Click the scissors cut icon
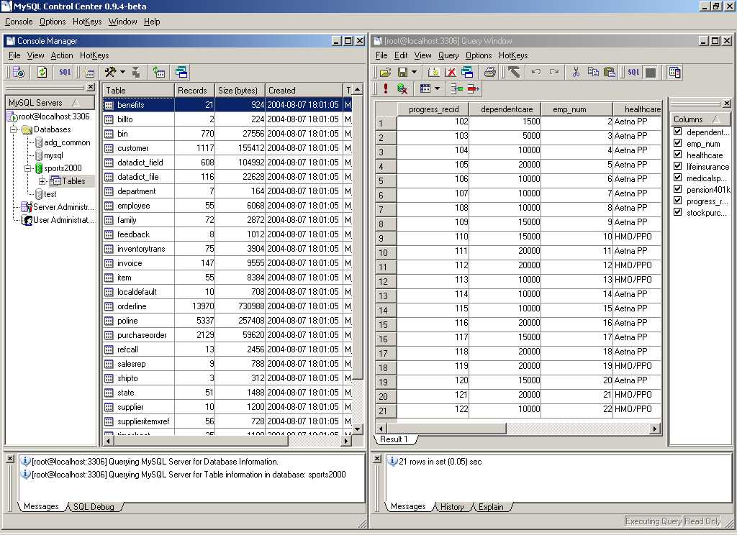This screenshot has width=737, height=535. (576, 73)
